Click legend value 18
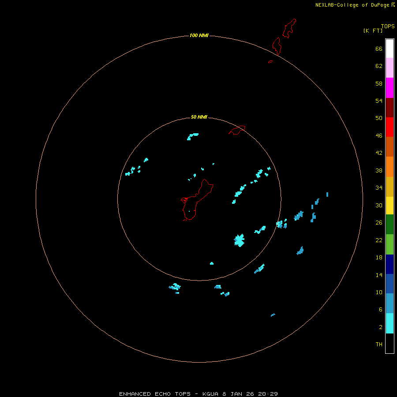 point(379,258)
